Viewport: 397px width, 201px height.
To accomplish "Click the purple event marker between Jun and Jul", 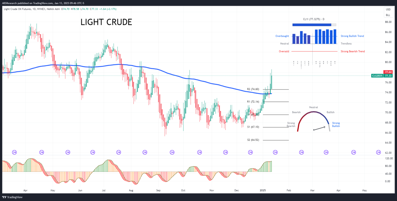I will [x=93, y=152].
